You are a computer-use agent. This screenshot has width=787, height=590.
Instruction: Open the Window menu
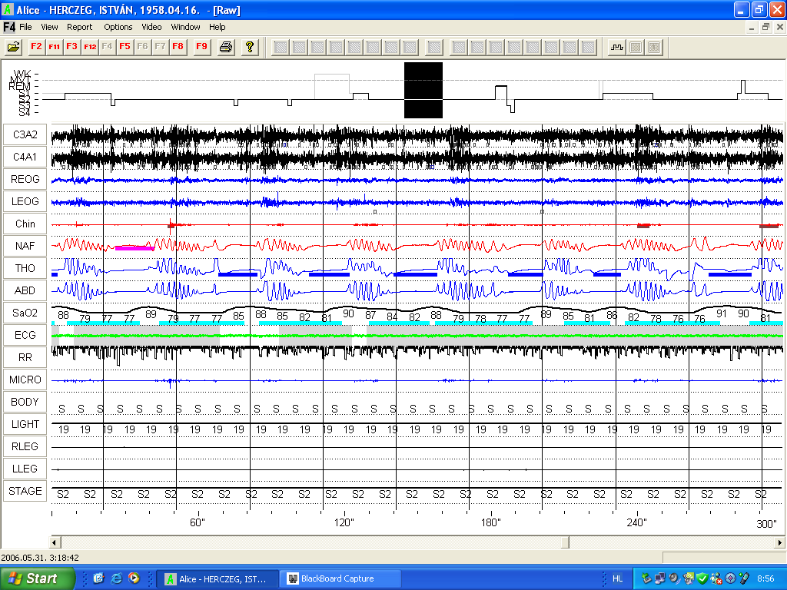(x=185, y=27)
